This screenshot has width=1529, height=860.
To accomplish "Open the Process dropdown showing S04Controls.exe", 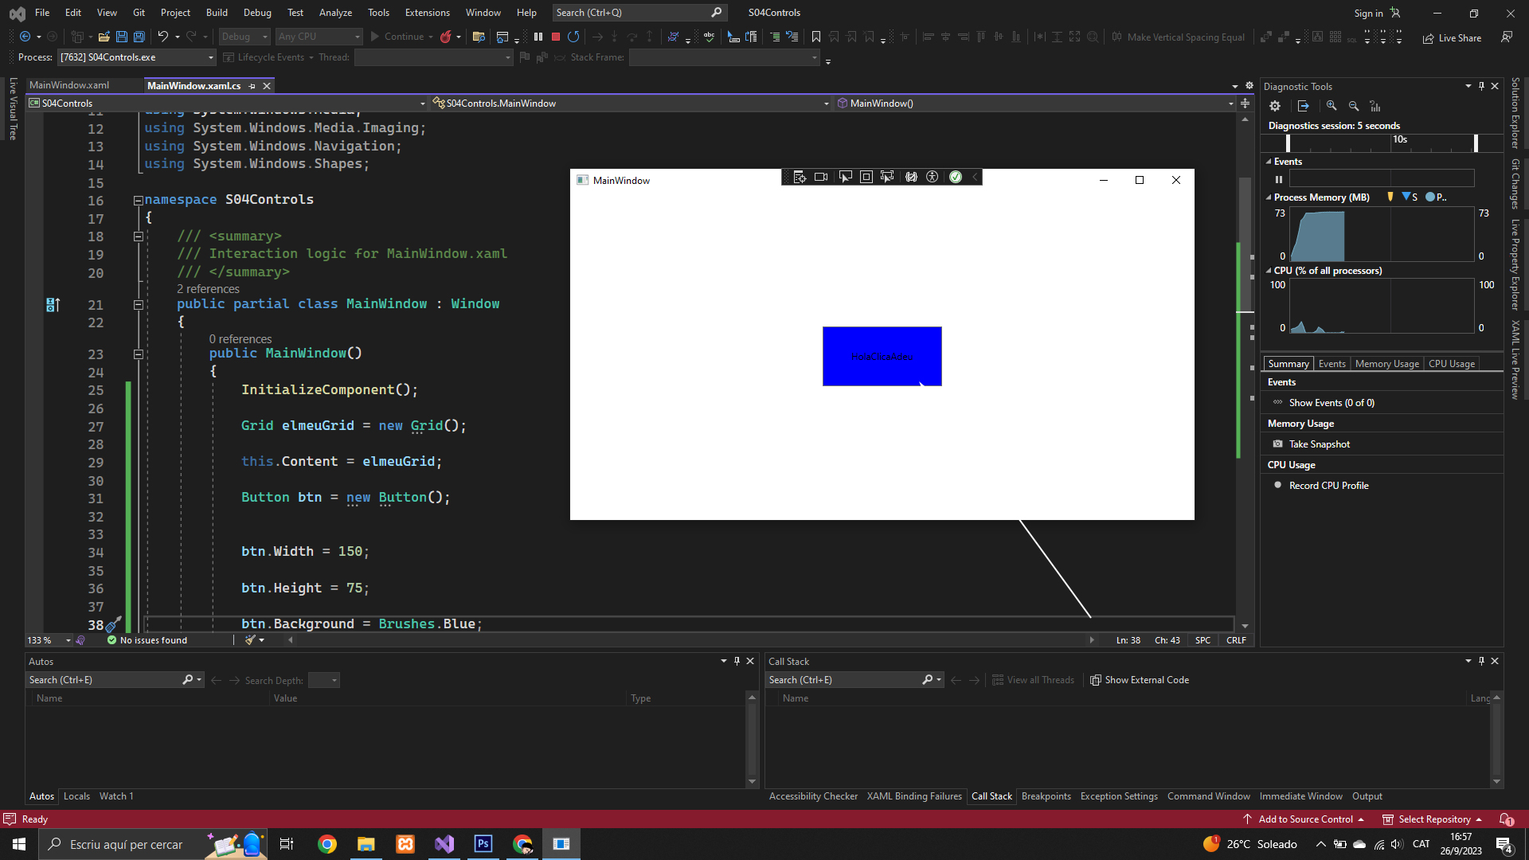I will pyautogui.click(x=211, y=57).
